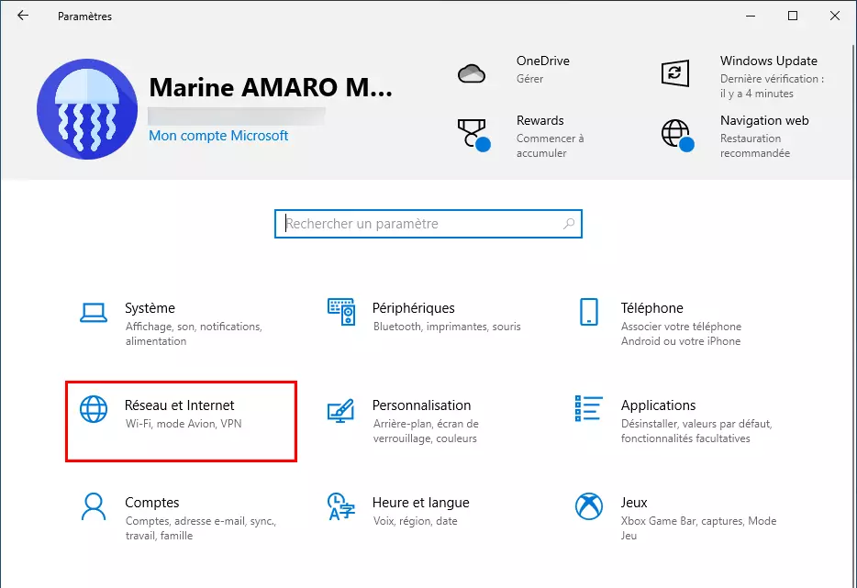Open the Comptes settings title
Image resolution: width=857 pixels, height=588 pixels.
coord(152,502)
